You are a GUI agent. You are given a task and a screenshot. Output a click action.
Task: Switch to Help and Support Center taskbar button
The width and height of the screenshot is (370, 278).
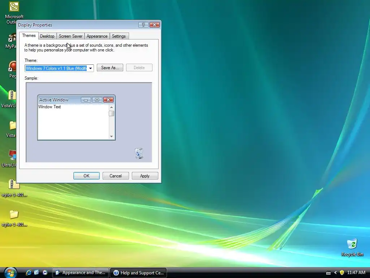pos(138,273)
